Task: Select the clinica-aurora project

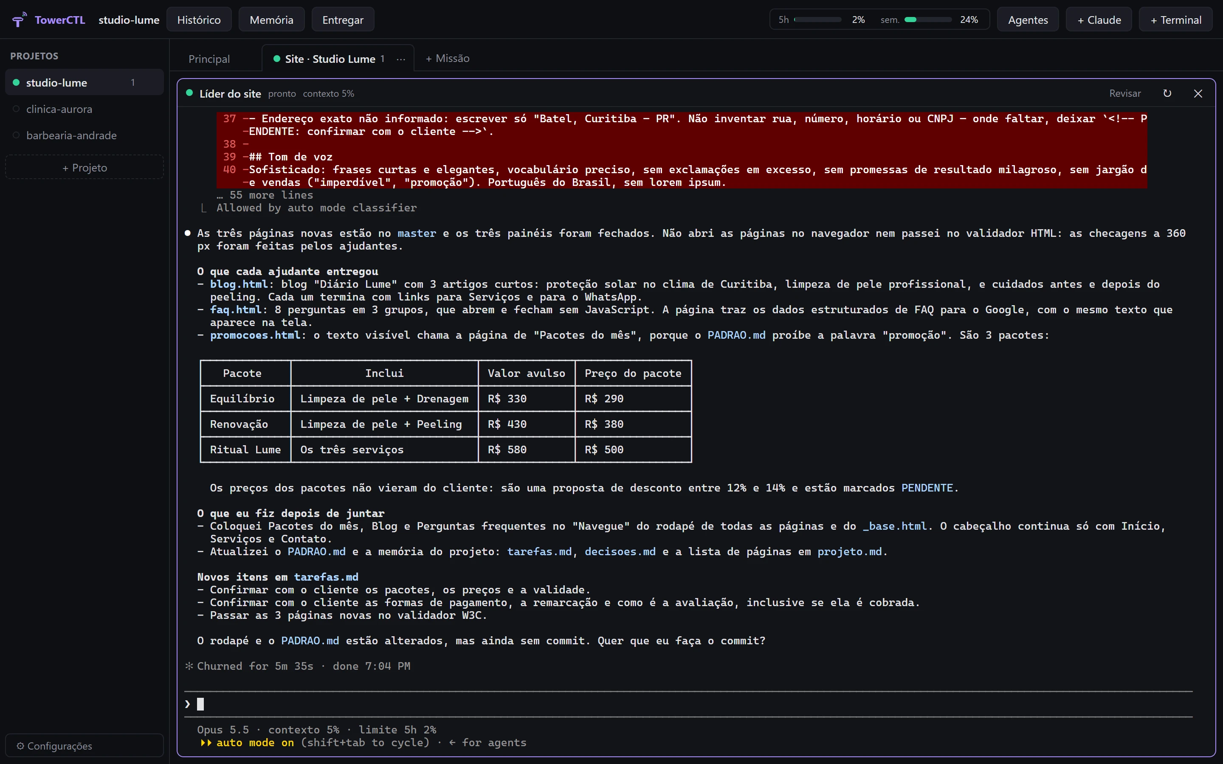Action: tap(85, 109)
